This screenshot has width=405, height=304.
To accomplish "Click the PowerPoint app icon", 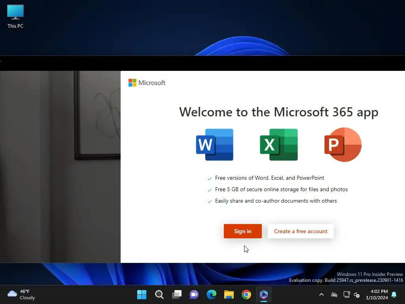I will point(343,144).
